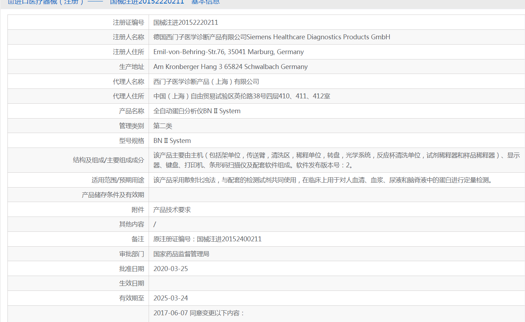
Task: Click the Am Kronberger Hang production address
Action: (230, 67)
